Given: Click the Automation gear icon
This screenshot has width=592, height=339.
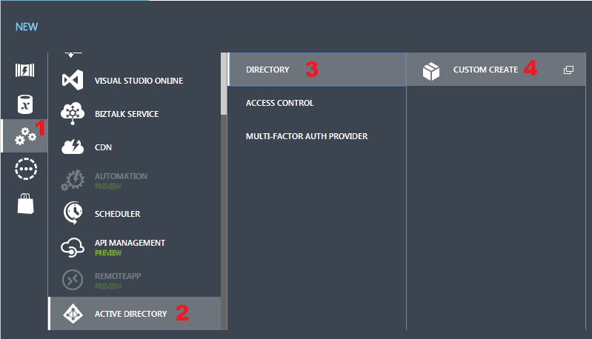Looking at the screenshot, I should (73, 181).
